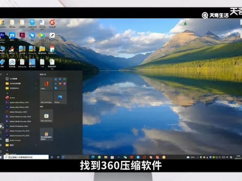Expand the 360安全中心 folder in Start list

click(x=21, y=88)
